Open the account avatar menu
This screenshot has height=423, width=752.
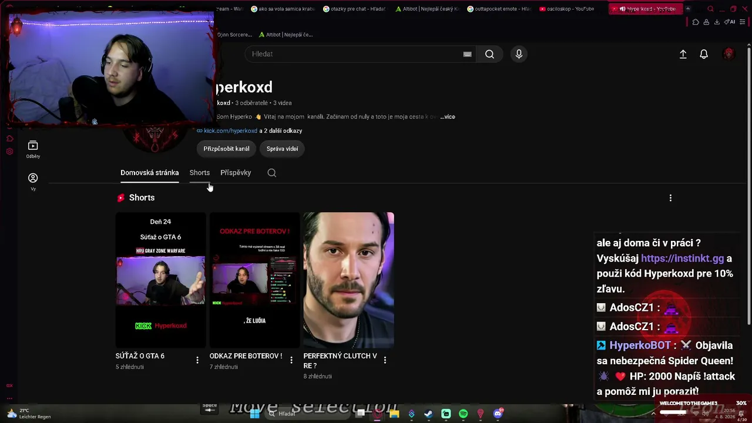coord(729,54)
